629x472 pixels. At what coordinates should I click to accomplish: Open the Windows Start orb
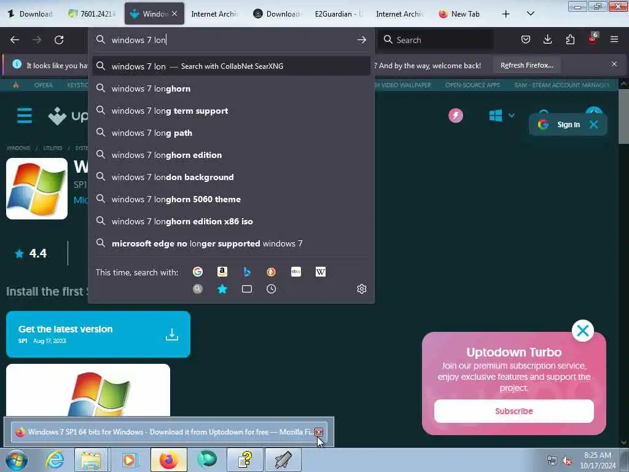[x=17, y=460]
